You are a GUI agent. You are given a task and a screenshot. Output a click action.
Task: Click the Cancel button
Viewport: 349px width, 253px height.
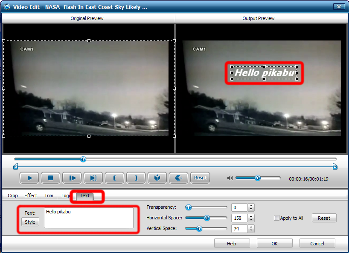317,244
